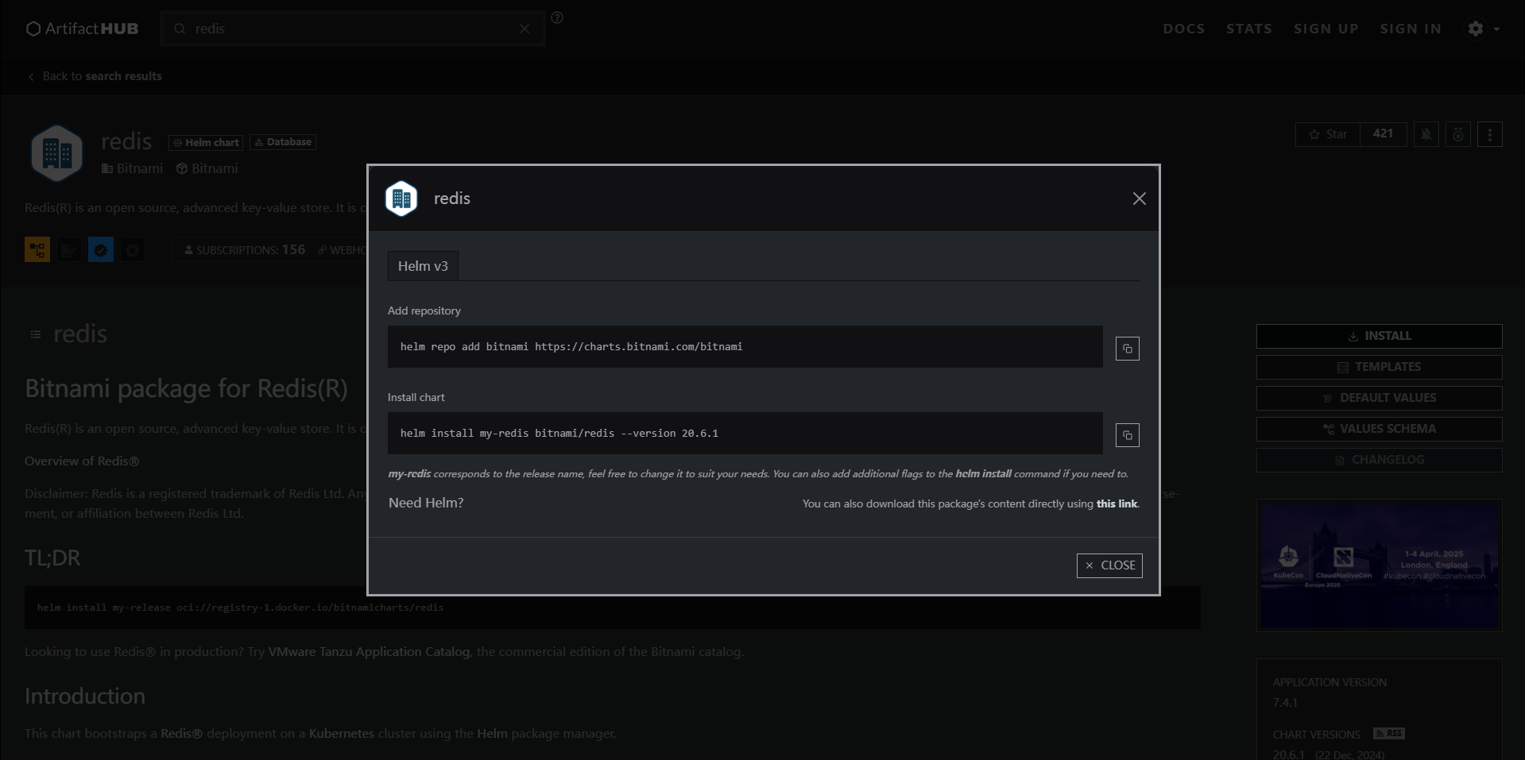The width and height of the screenshot is (1525, 760).
Task: Open the CHANGELOG
Action: 1379,460
